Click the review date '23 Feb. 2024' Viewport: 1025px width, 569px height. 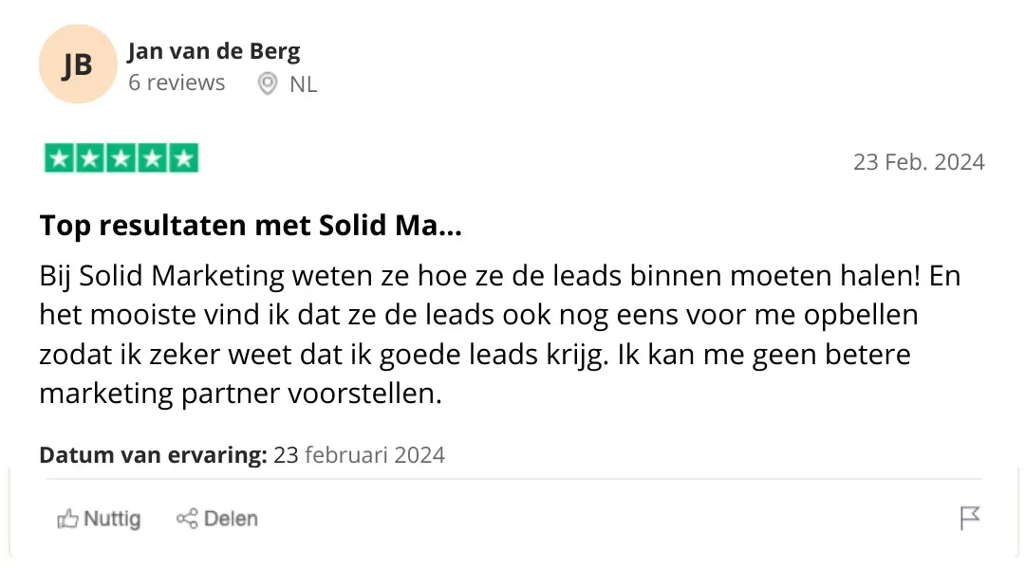point(918,162)
